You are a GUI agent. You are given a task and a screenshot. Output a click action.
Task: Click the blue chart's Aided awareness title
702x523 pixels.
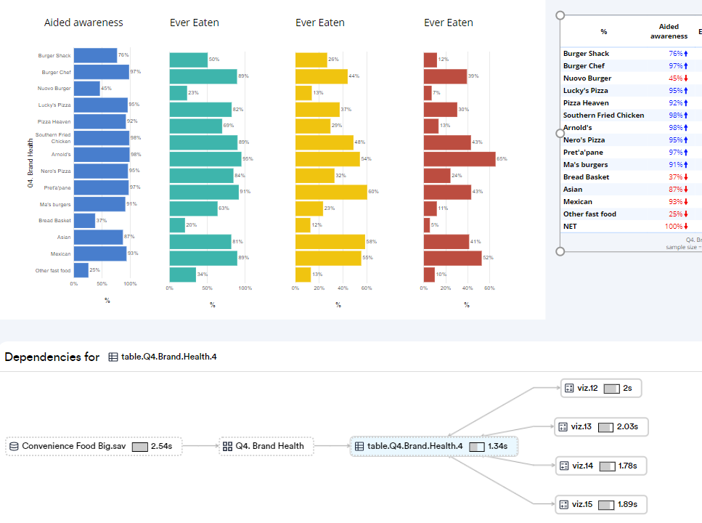click(x=83, y=23)
